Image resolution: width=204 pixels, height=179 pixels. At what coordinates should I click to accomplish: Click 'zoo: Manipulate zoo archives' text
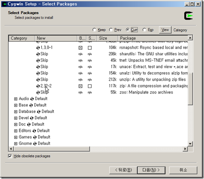pyautogui.click(x=146, y=92)
